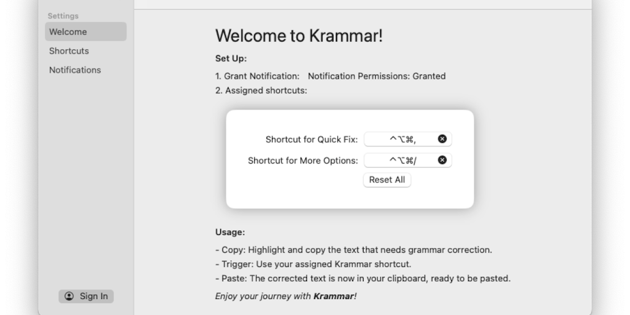Screen dimensions: 630x315
Task: Click the Copy usage instruction line
Action: pyautogui.click(x=353, y=250)
